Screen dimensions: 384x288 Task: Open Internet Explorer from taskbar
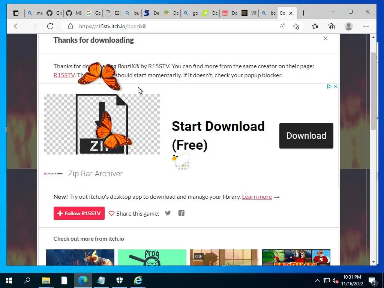tap(138, 280)
